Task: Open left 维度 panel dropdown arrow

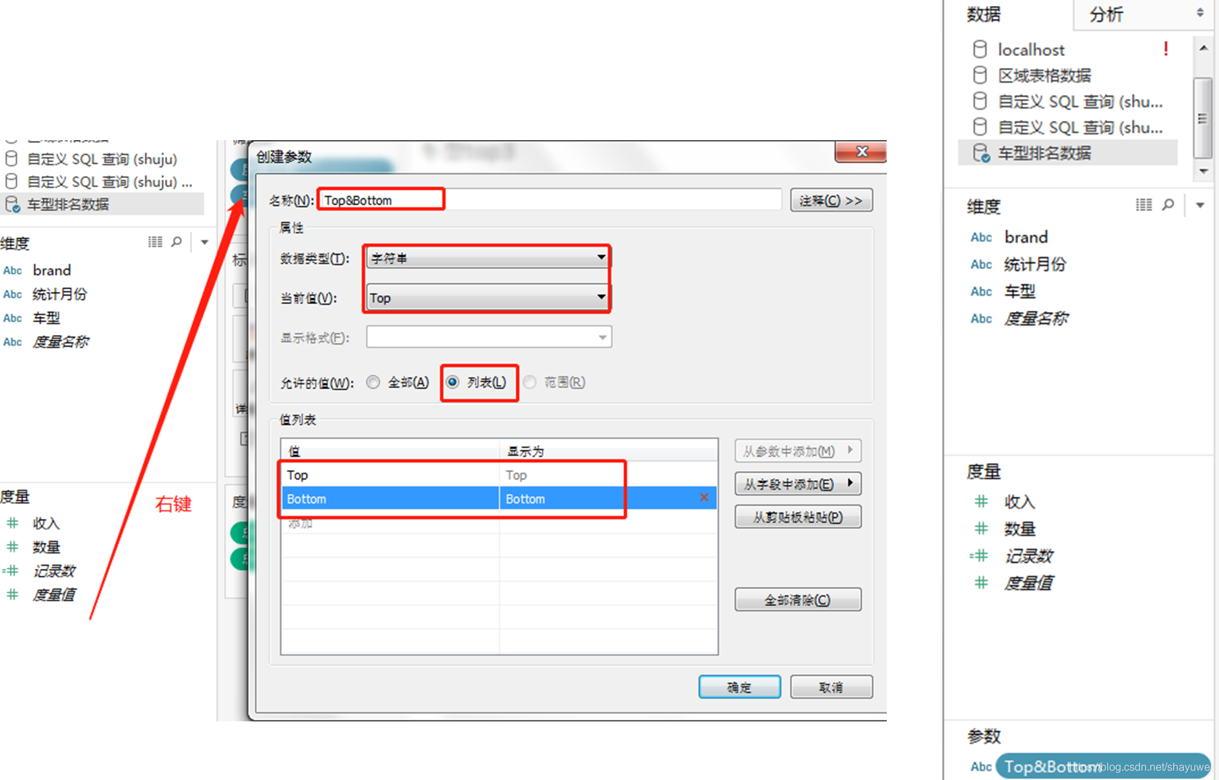Action: coord(204,242)
